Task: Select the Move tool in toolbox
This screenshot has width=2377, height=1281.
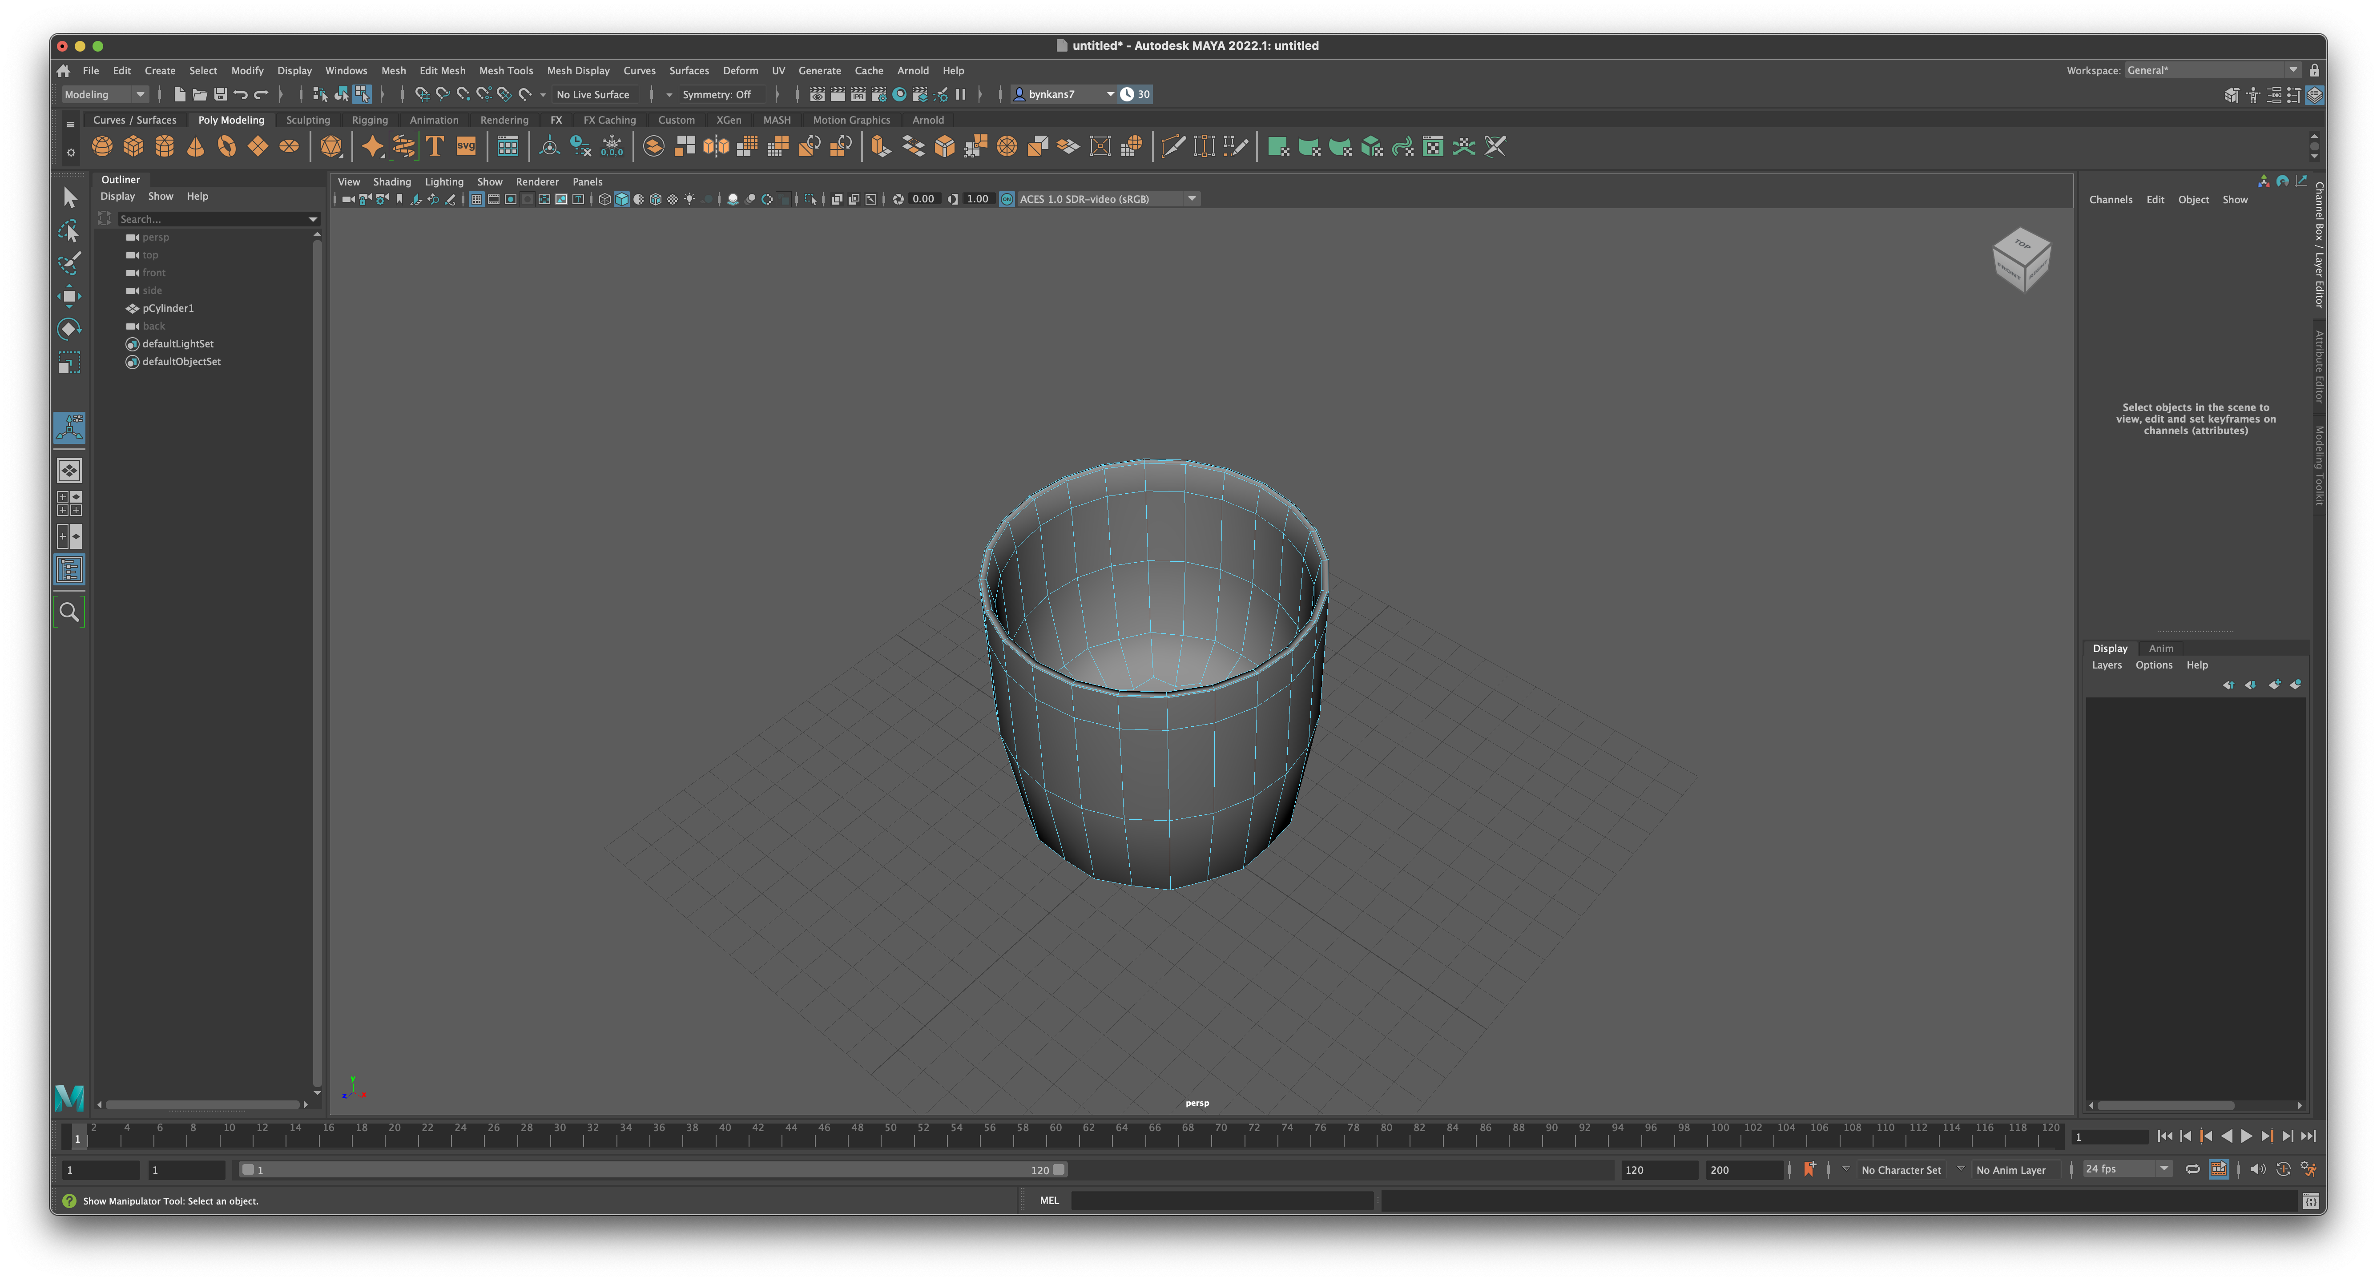Action: click(69, 296)
